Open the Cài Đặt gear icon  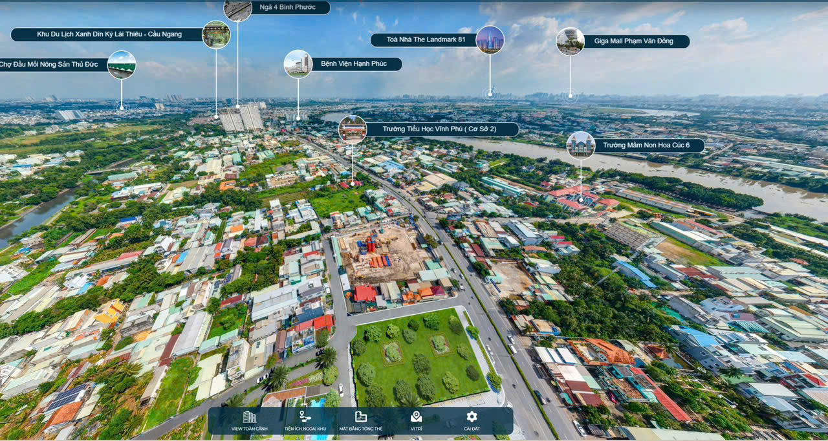point(472,417)
